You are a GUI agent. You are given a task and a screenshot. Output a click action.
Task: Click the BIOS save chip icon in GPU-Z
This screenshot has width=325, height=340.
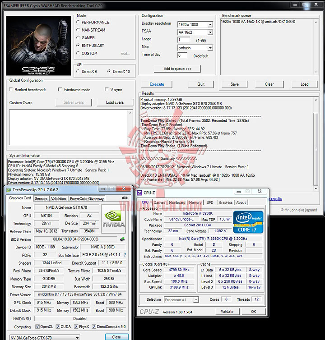pos(122,239)
